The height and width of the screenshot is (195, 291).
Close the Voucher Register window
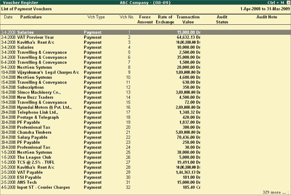coord(288,3)
